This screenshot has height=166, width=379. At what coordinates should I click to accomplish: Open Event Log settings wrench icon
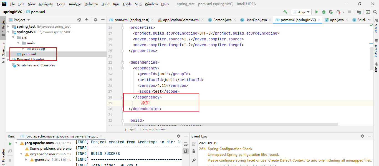[194, 160]
